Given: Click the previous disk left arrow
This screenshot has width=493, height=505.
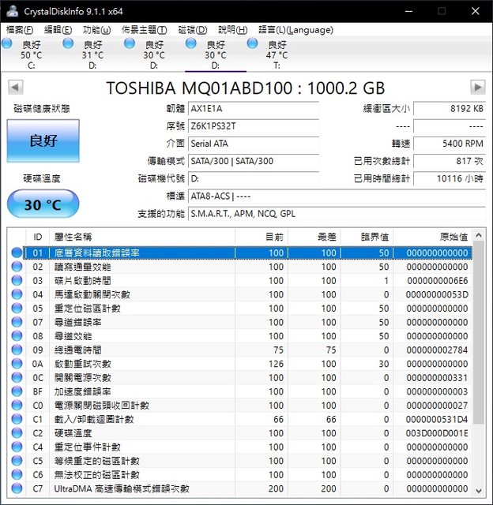Looking at the screenshot, I should pyautogui.click(x=14, y=87).
